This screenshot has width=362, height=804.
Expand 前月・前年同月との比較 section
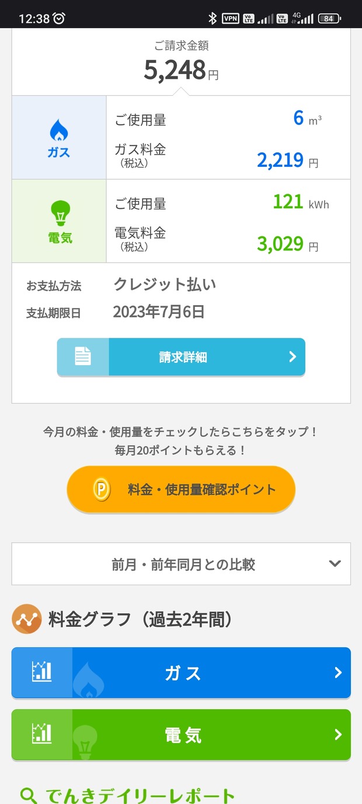tap(181, 564)
